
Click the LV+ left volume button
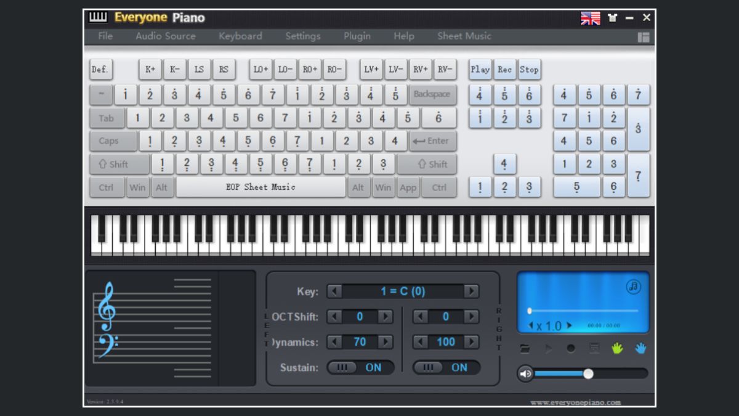click(x=371, y=70)
